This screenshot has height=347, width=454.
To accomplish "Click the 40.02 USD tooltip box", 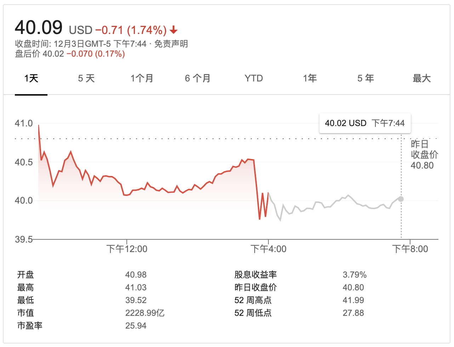I will 365,123.
